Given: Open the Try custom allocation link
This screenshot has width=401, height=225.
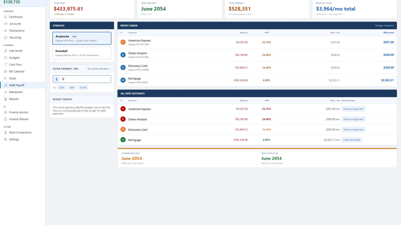Looking at the screenshot, I should 99,69.
